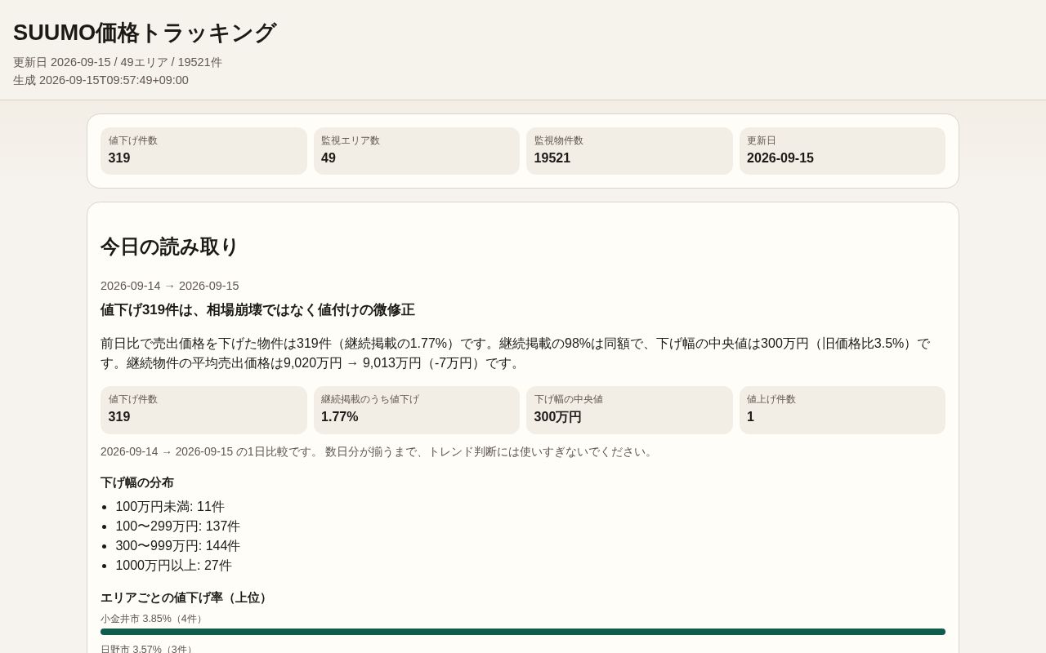Click the 小金井市 3.85%（4件） label

(x=153, y=619)
